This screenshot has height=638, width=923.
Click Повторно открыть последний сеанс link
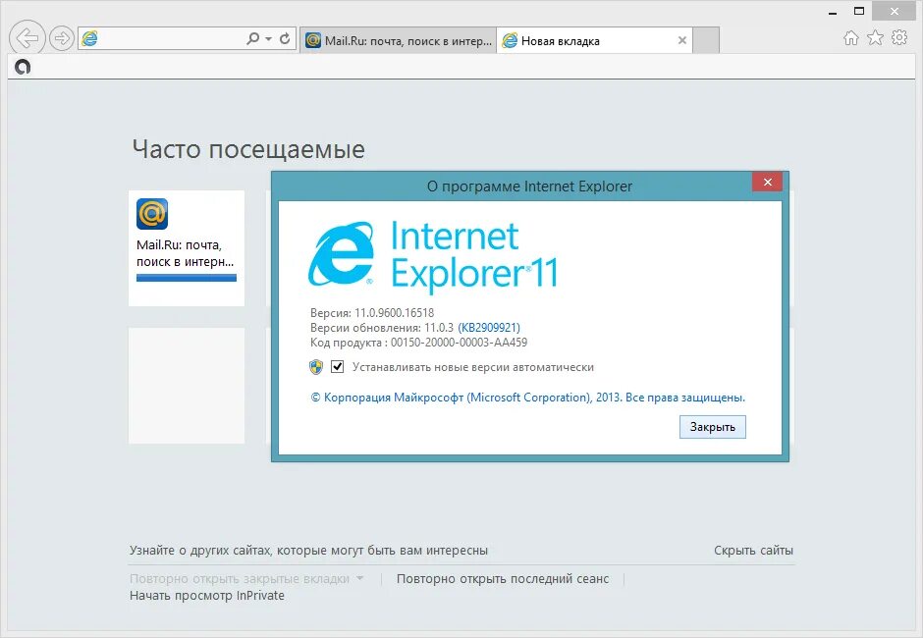pyautogui.click(x=503, y=578)
